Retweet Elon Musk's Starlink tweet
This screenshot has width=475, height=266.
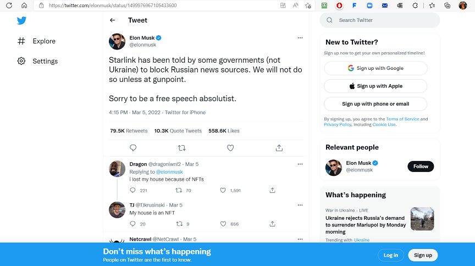point(181,148)
